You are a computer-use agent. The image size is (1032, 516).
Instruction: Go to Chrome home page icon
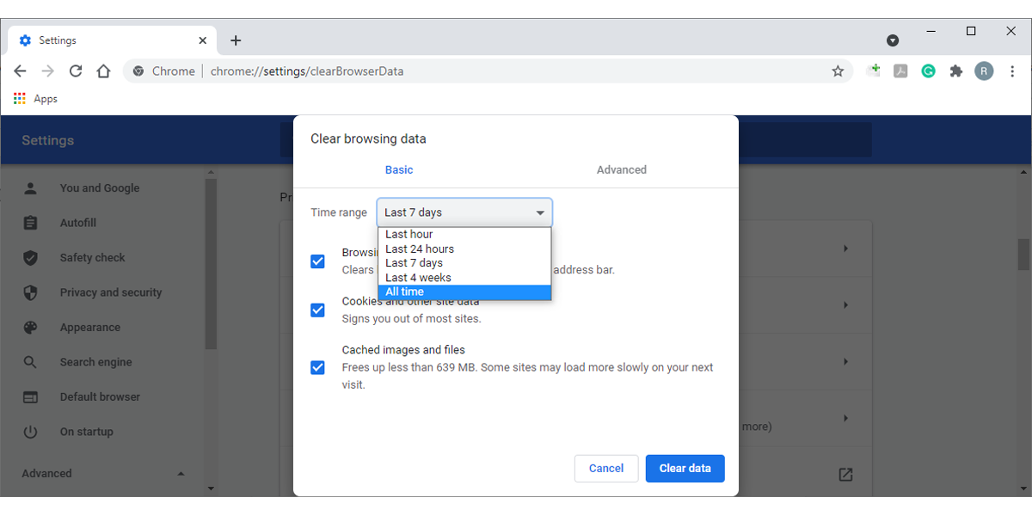click(103, 71)
